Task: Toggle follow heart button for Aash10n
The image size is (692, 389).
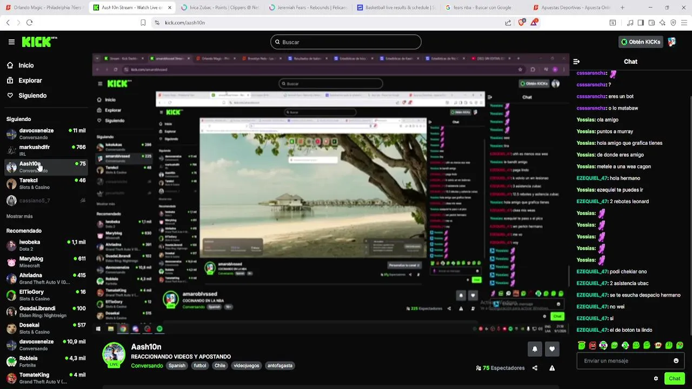Action: [552, 349]
